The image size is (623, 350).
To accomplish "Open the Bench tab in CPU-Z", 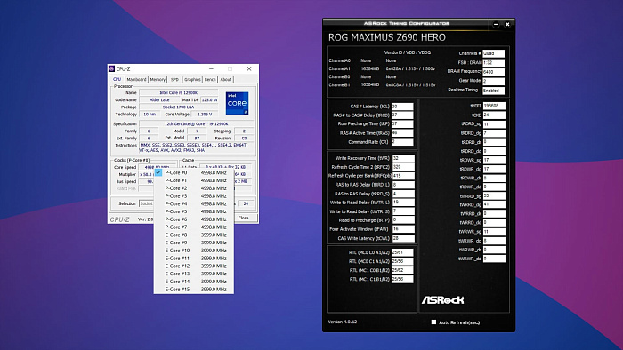I will pyautogui.click(x=210, y=80).
